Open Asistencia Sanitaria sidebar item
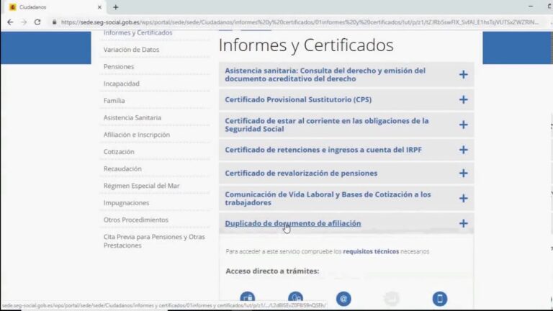The height and width of the screenshot is (311, 553). coord(132,118)
